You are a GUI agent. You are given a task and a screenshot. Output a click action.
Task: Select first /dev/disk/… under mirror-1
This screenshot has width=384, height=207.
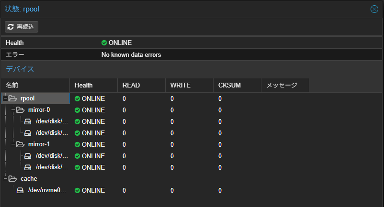point(52,156)
